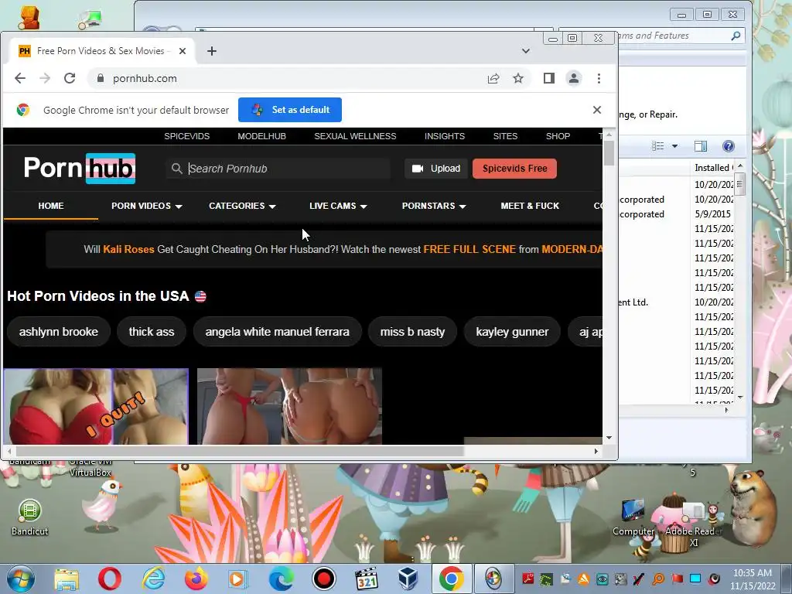Click the Upload button
The width and height of the screenshot is (792, 594).
pyautogui.click(x=436, y=169)
